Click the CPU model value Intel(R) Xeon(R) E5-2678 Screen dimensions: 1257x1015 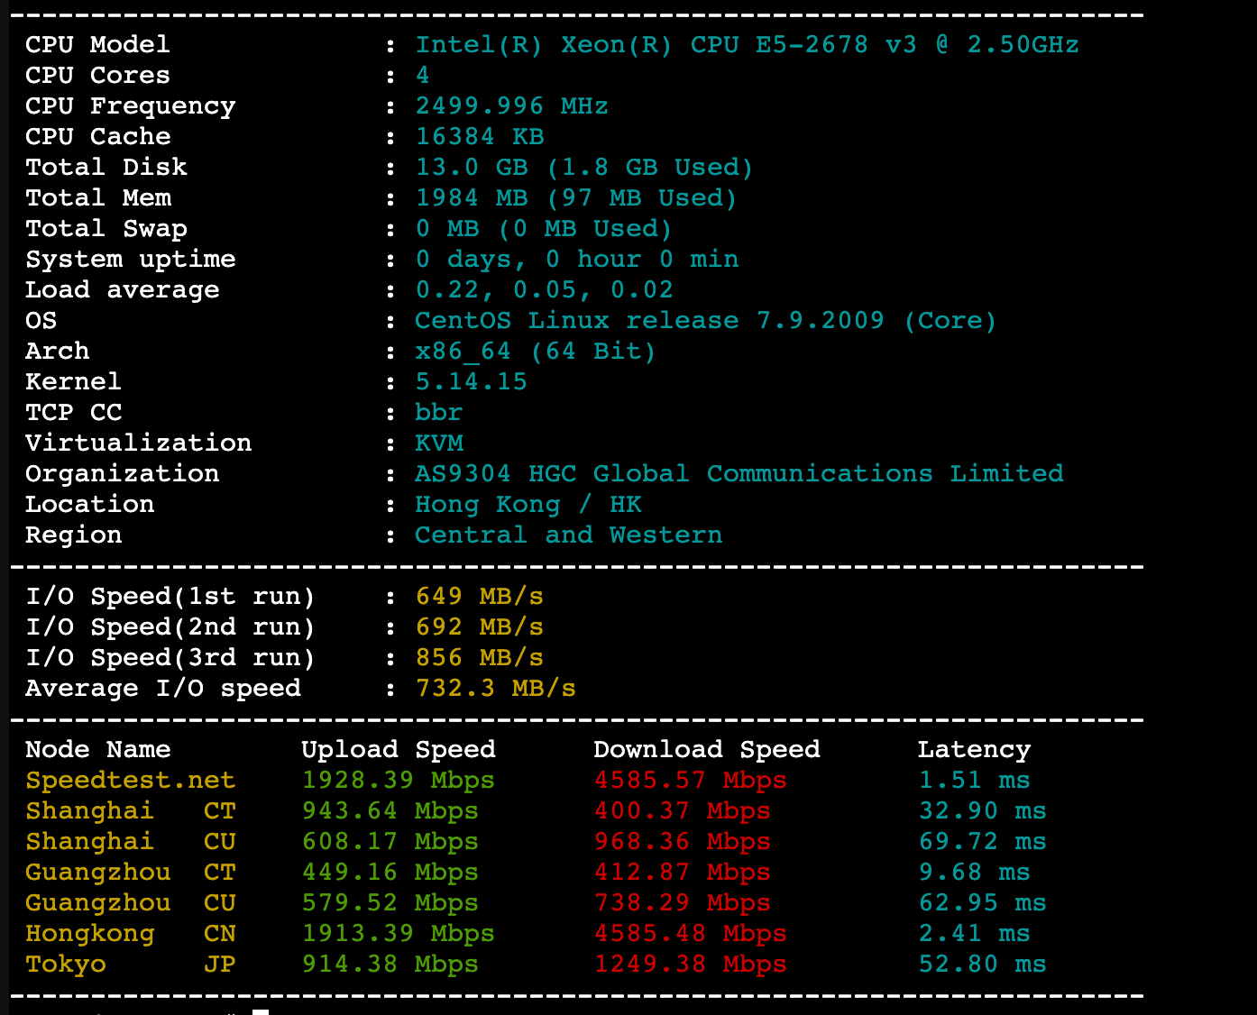747,45
